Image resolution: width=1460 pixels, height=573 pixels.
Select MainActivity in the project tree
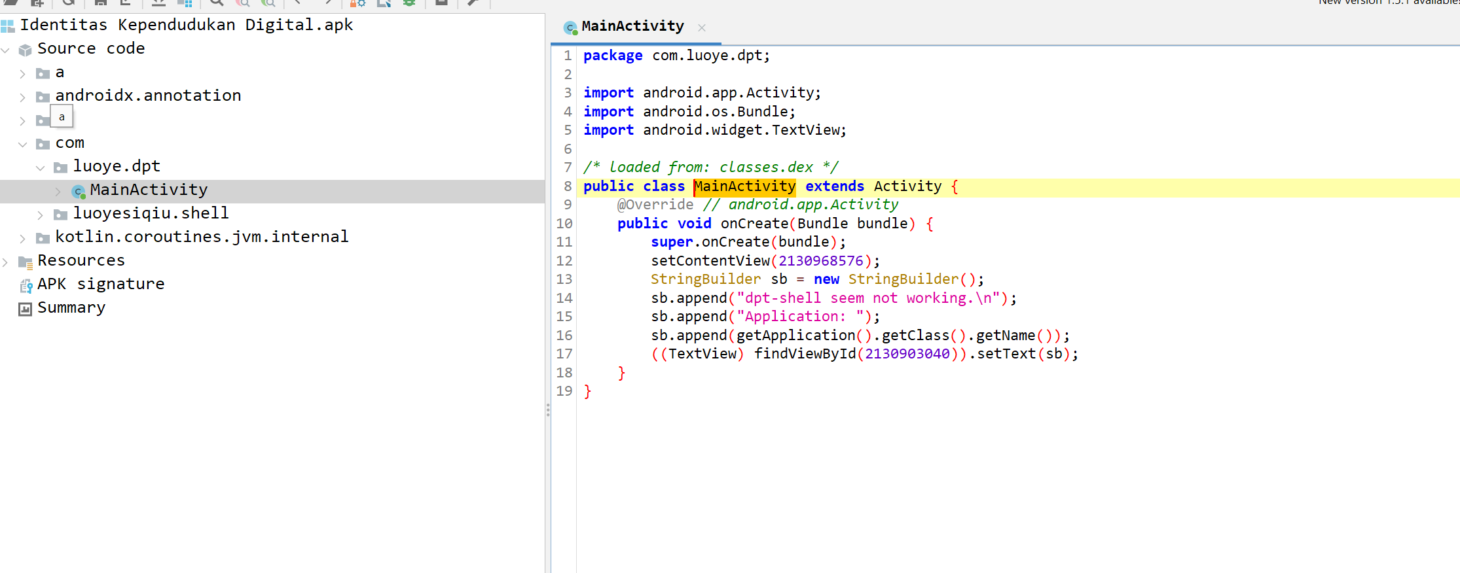(x=149, y=190)
